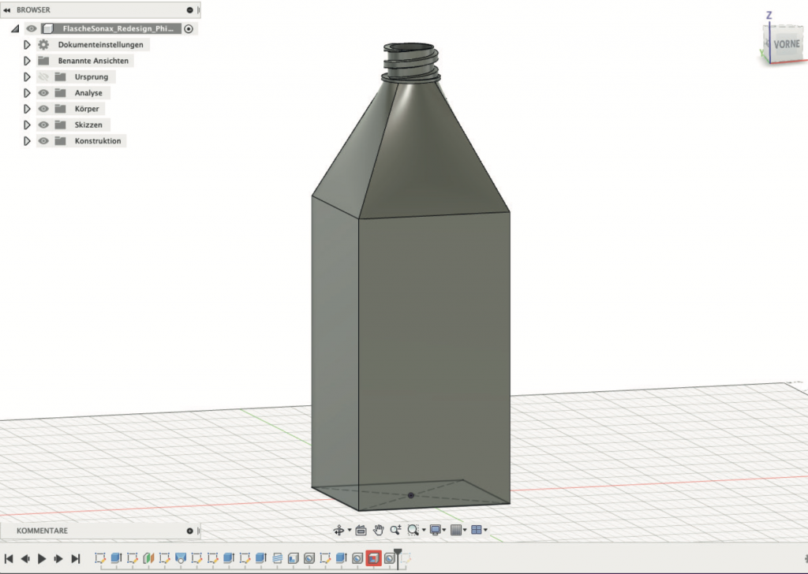Activate the FlascheSonax component radio button
This screenshot has height=574, width=808.
coord(189,28)
